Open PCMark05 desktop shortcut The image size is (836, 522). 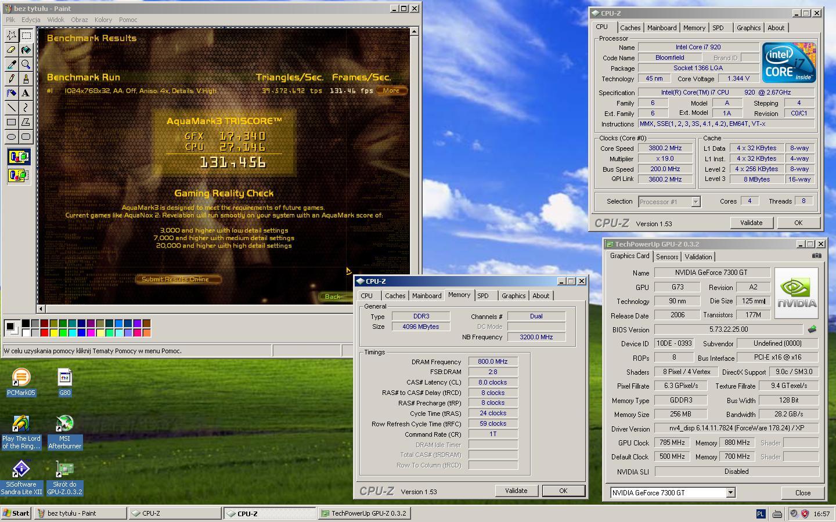[21, 382]
